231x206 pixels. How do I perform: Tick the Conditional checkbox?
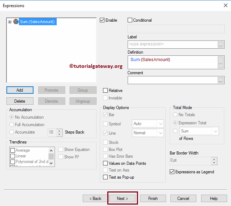[130, 20]
